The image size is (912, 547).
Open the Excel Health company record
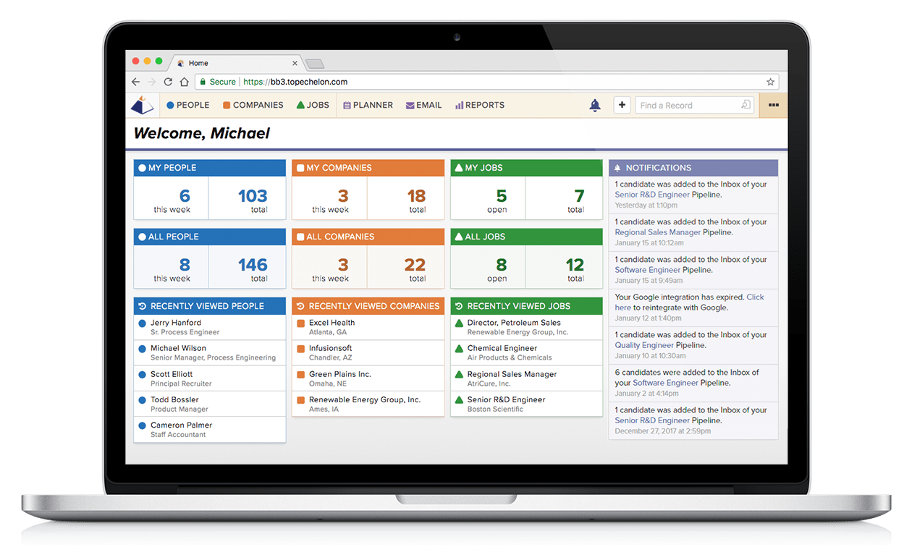(332, 323)
